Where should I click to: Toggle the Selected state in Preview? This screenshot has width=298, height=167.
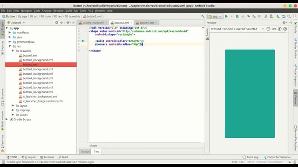pyautogui.click(x=251, y=29)
